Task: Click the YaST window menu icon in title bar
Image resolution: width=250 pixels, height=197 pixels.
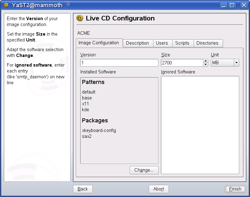Action: pos(6,5)
